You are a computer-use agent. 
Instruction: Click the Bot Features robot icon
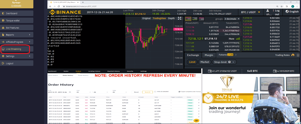click(3, 28)
